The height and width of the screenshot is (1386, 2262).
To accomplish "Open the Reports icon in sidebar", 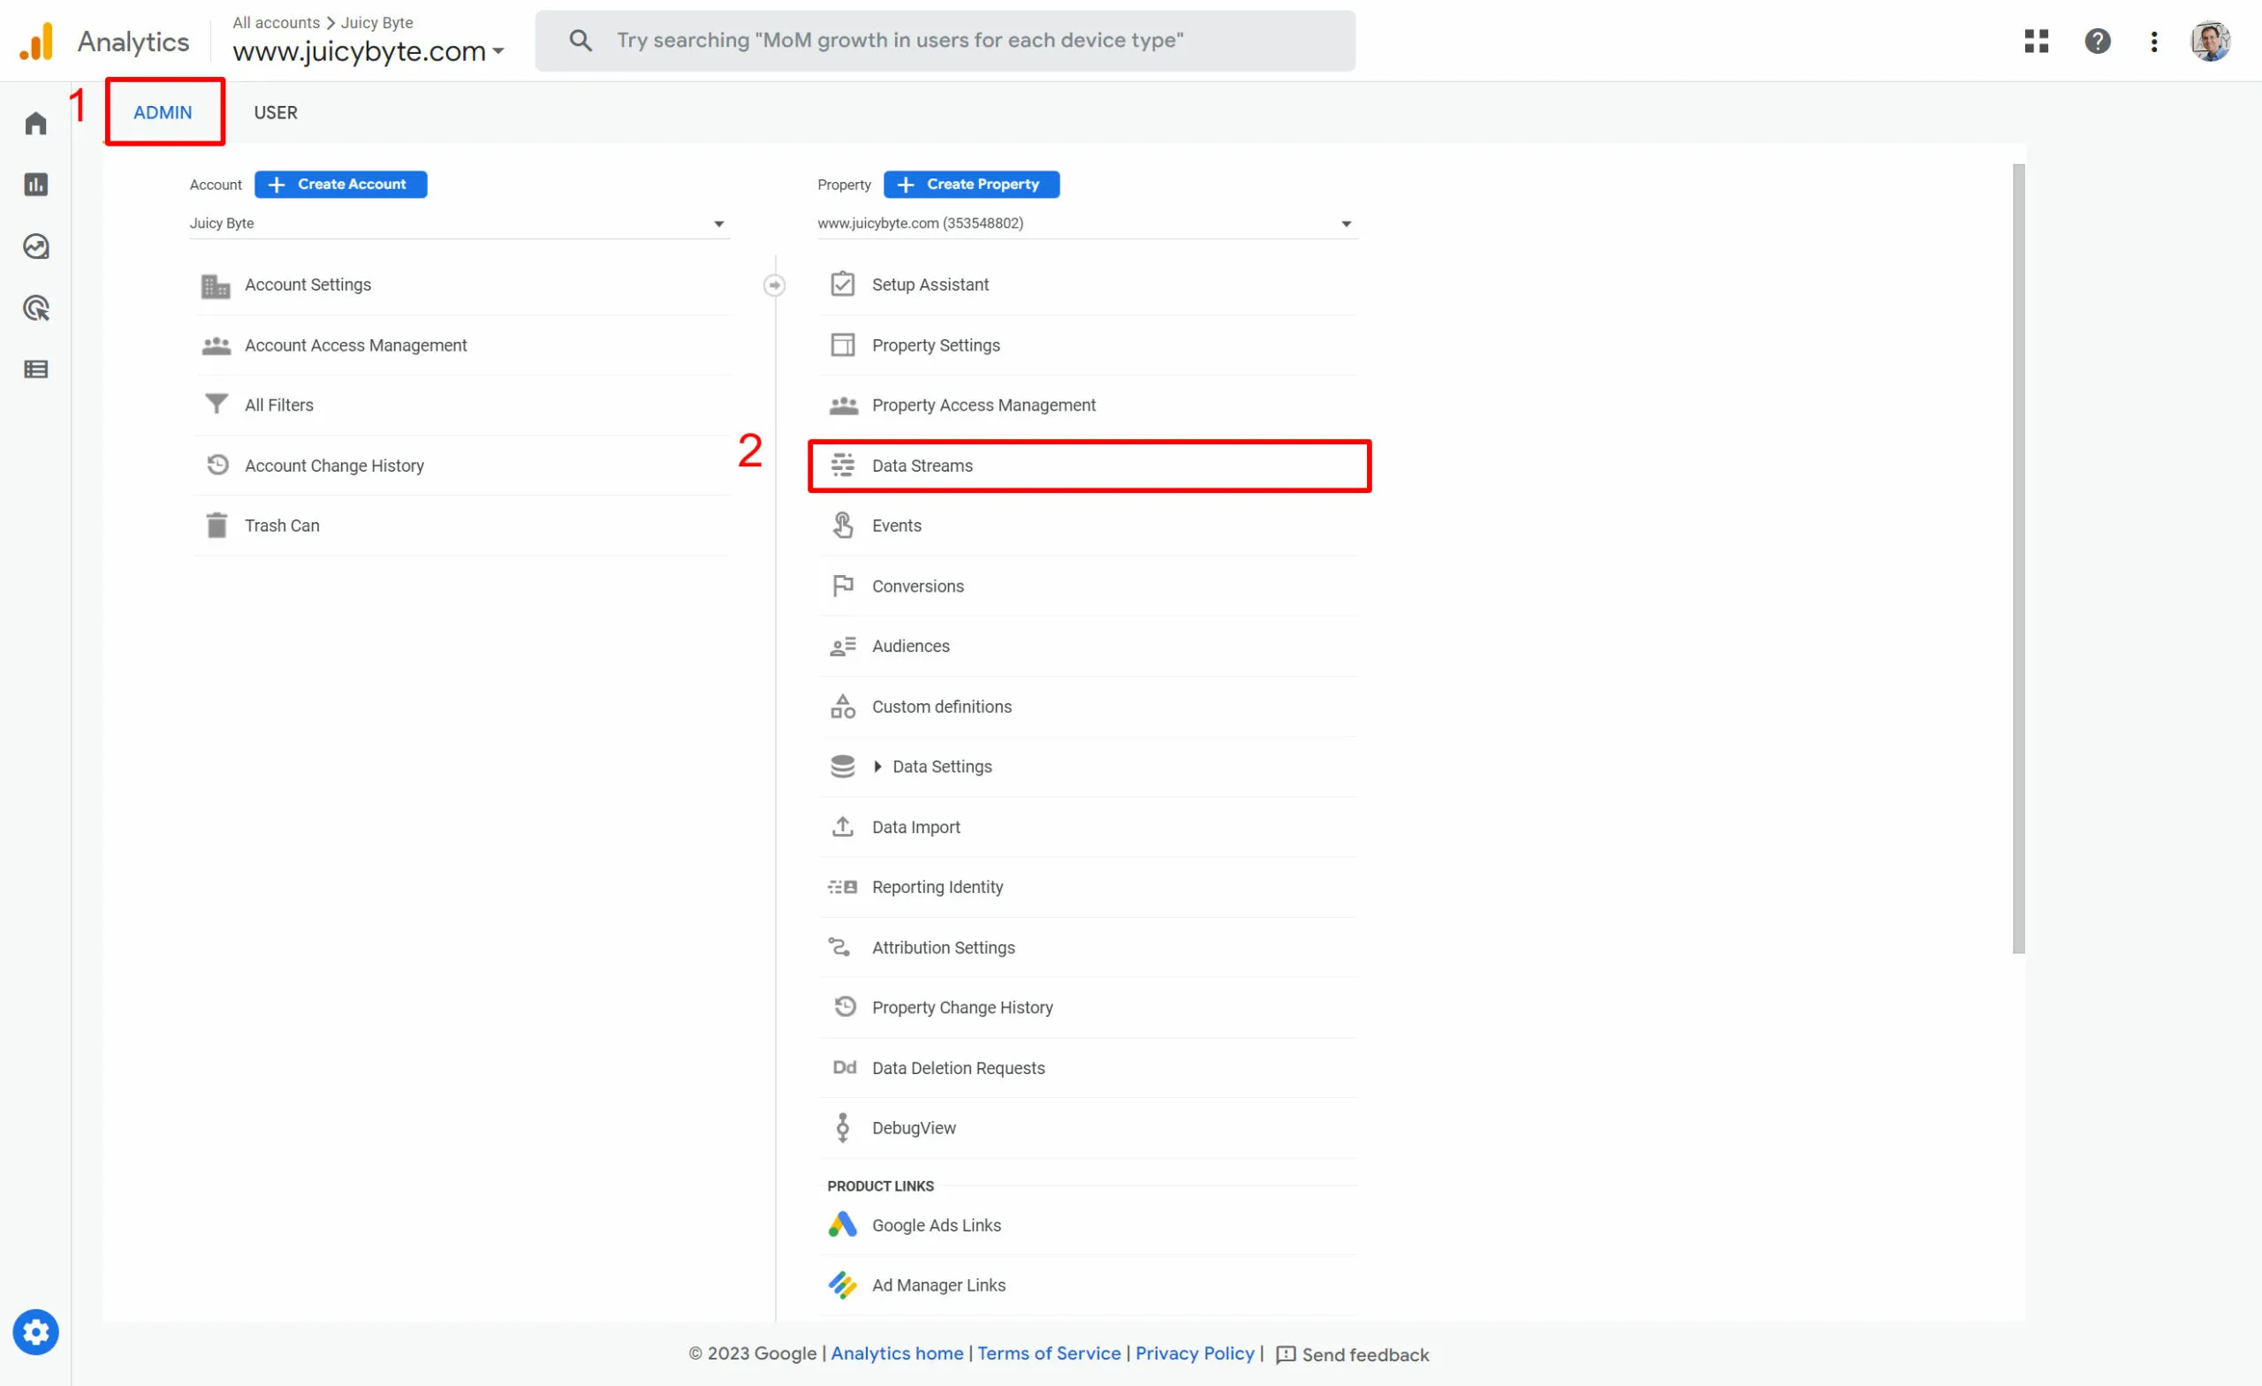I will [x=36, y=184].
